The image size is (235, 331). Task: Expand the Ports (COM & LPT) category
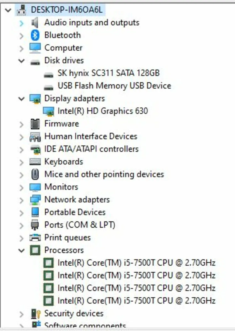point(22,225)
